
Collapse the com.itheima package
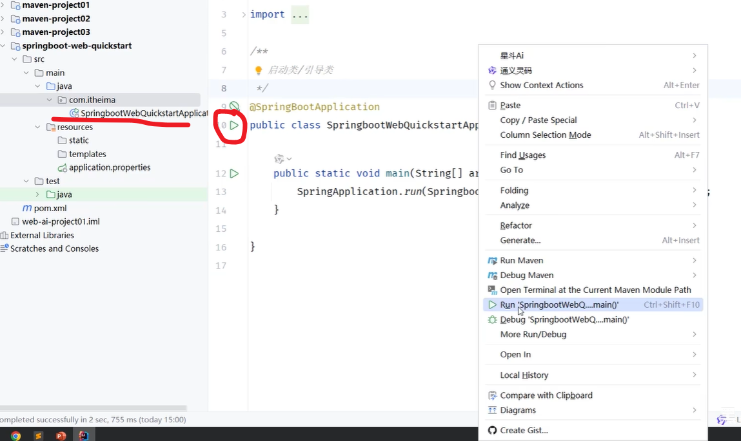(x=50, y=99)
